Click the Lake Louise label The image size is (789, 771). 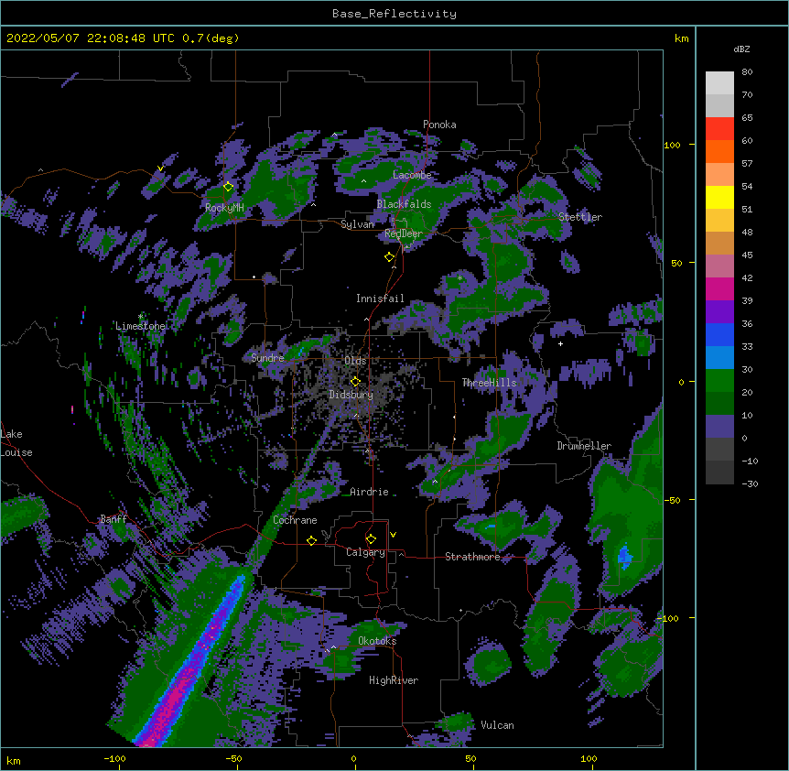point(16,443)
